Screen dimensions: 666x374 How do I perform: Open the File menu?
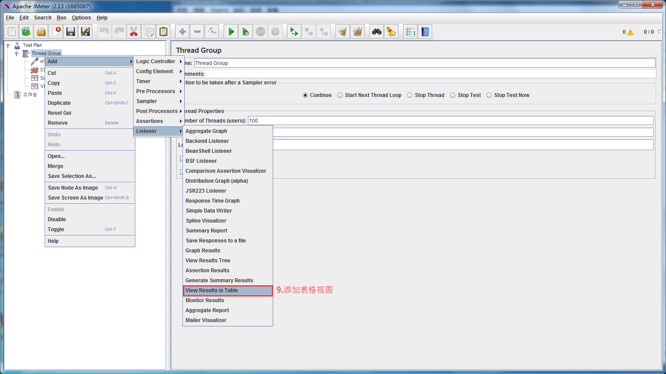10,18
